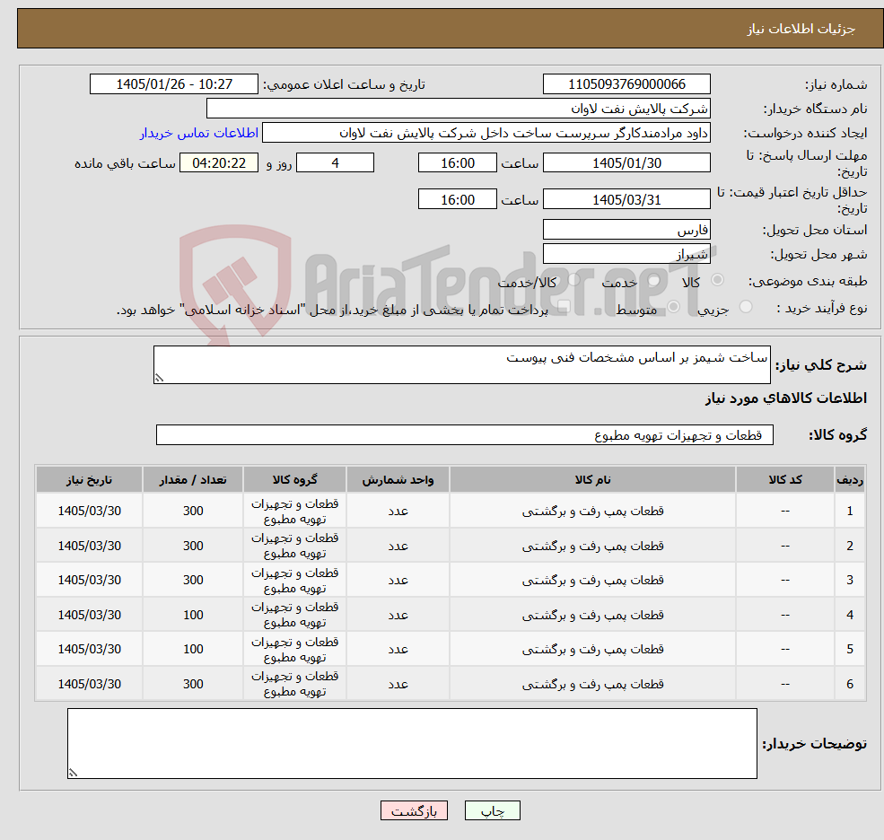Click quantity 300 in row 2

(x=193, y=546)
